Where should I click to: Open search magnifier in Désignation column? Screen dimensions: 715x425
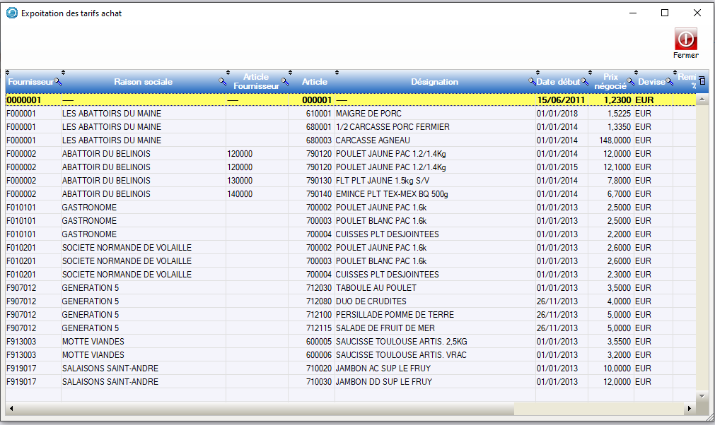click(x=532, y=82)
